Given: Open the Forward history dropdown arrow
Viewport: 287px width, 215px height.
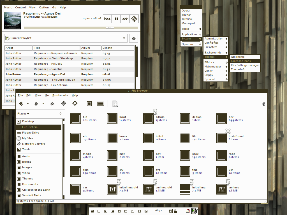Looking at the screenshot, I should (43, 104).
